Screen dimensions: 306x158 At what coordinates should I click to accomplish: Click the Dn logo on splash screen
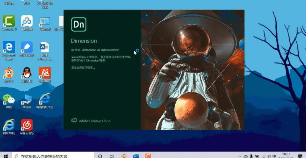[x=79, y=24]
